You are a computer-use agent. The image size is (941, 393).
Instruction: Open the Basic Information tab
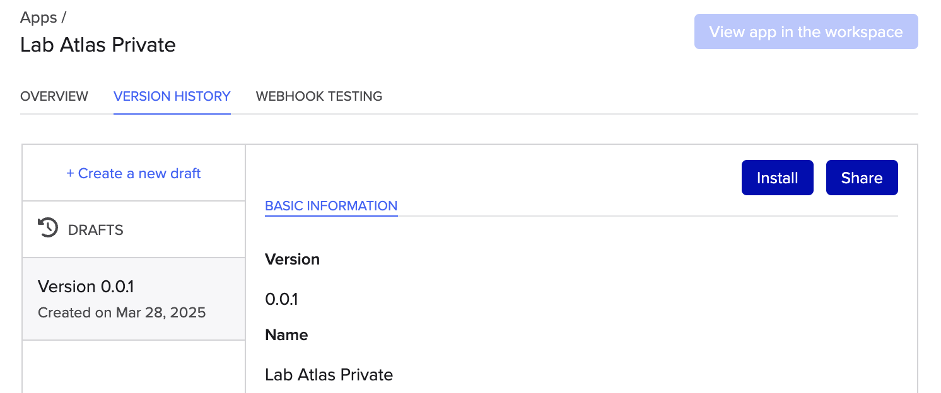coord(331,206)
